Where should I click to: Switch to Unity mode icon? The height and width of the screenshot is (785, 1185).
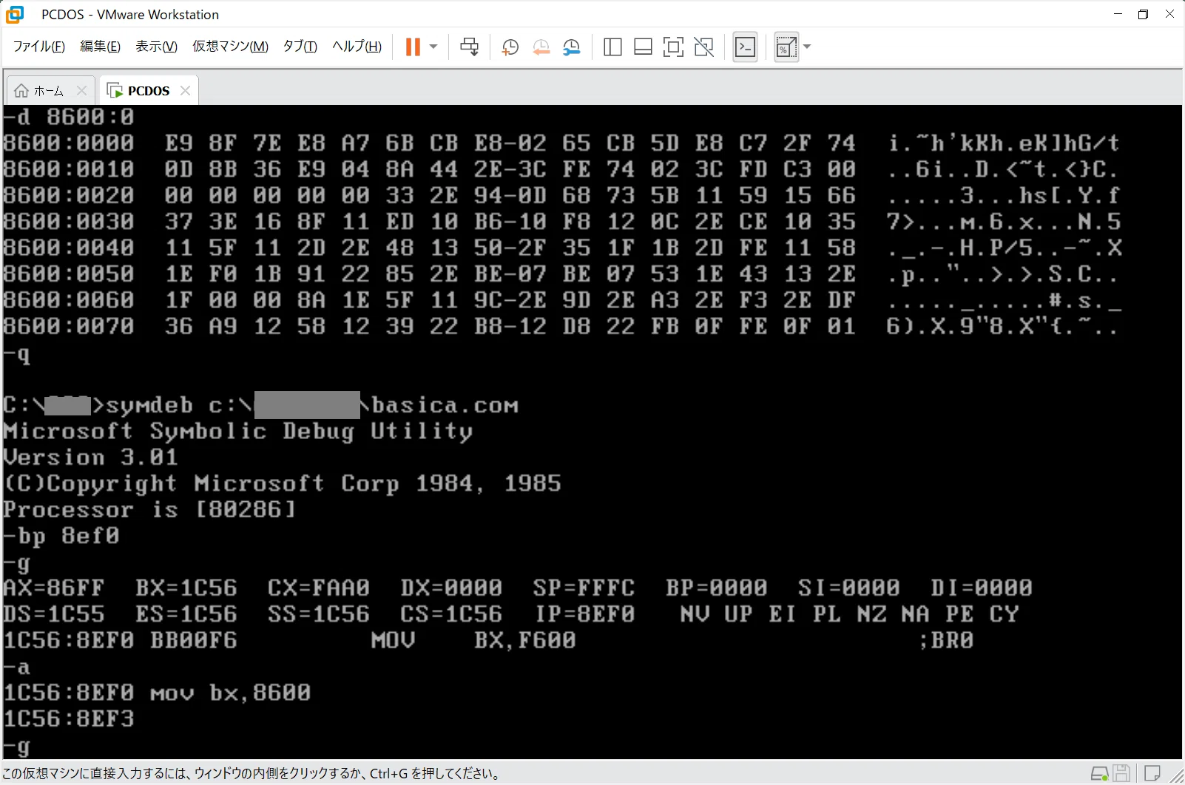(704, 47)
